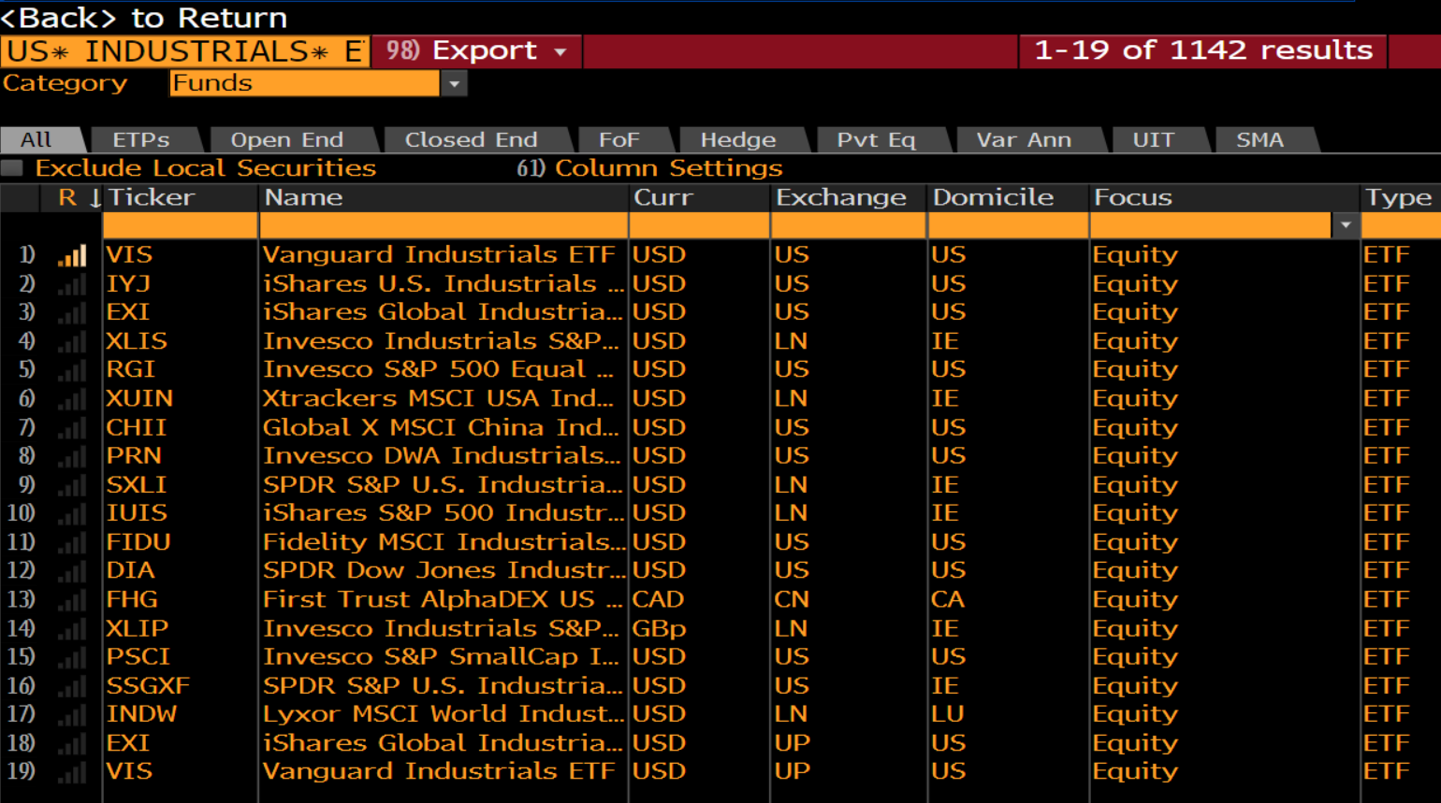
Task: Switch to the Closed End tab
Action: coord(471,140)
